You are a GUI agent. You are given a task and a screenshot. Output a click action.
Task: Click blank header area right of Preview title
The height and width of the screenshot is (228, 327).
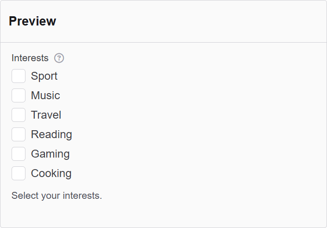click(x=195, y=21)
